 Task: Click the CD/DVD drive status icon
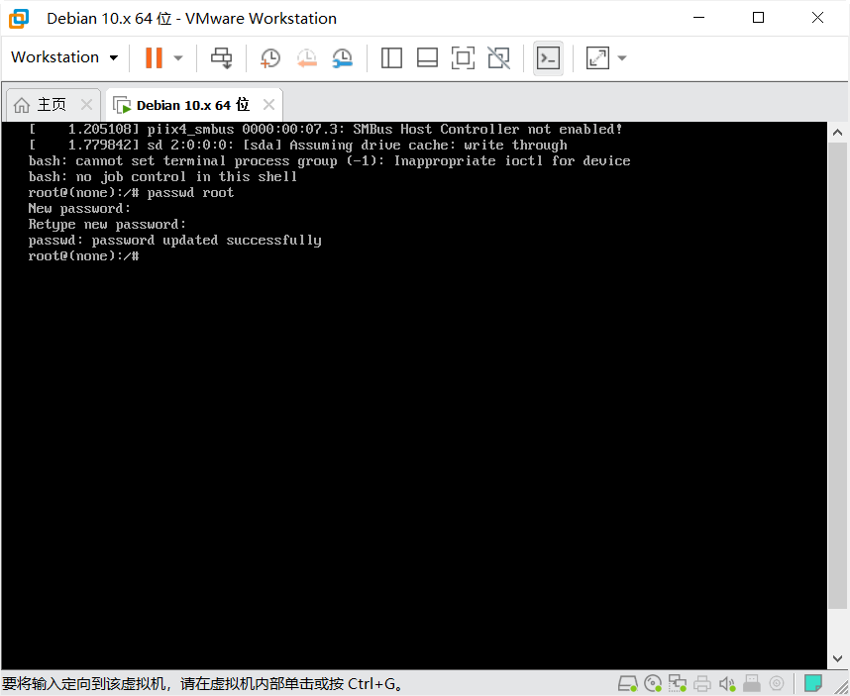(x=653, y=683)
